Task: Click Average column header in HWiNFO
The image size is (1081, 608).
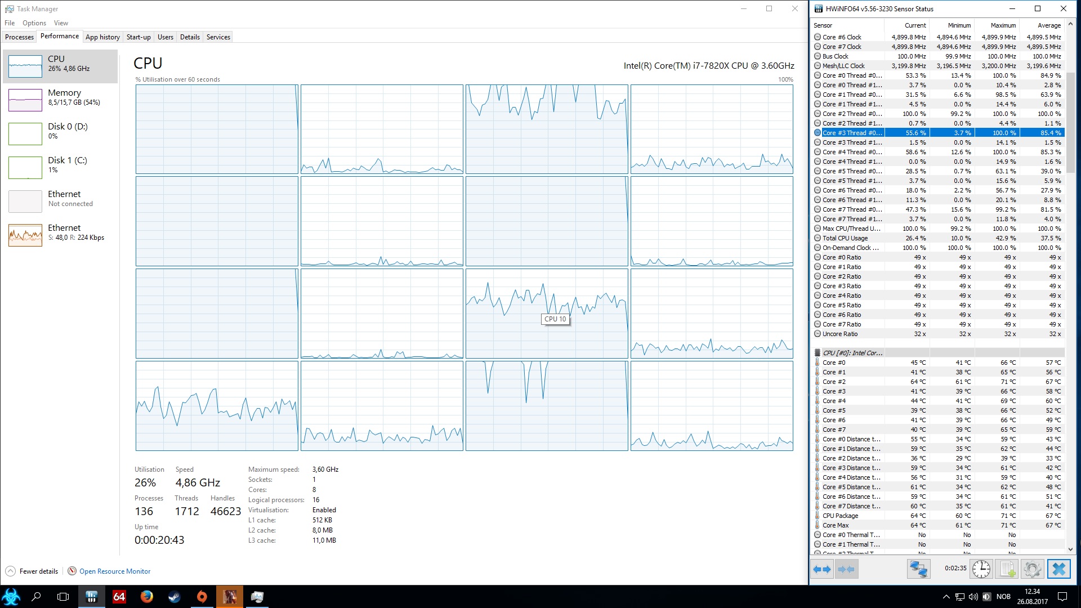Action: coord(1042,25)
